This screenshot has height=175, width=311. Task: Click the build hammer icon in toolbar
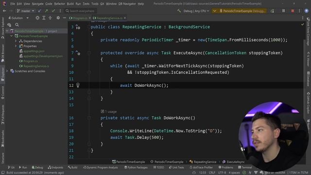[179, 11]
